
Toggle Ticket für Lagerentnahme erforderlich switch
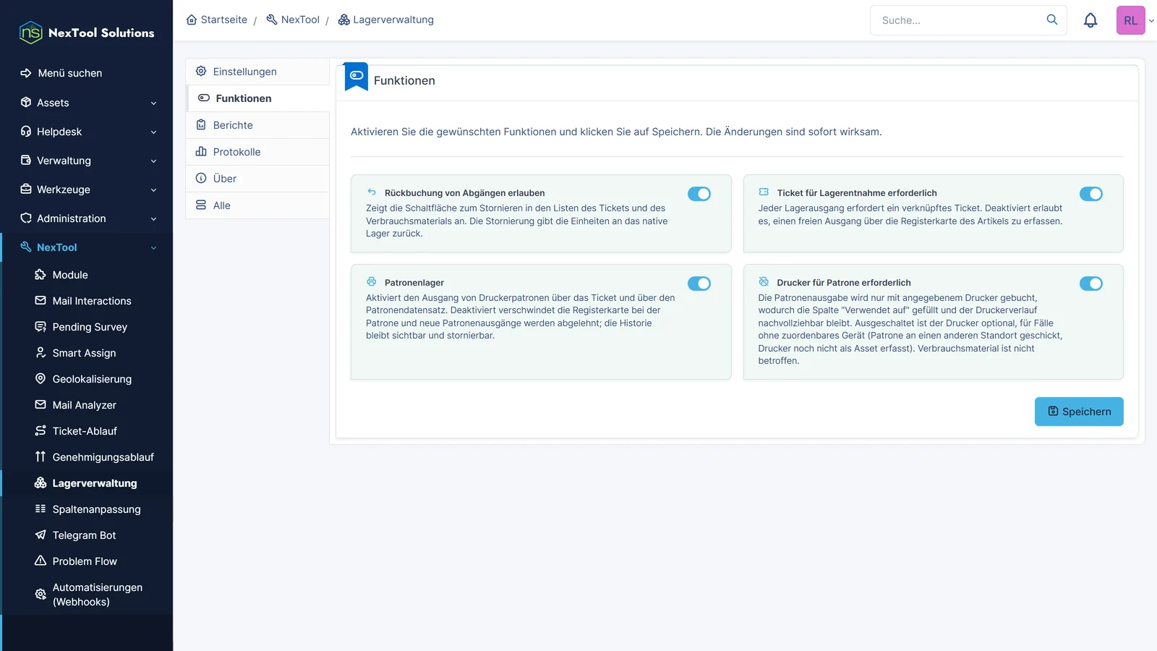[1091, 194]
